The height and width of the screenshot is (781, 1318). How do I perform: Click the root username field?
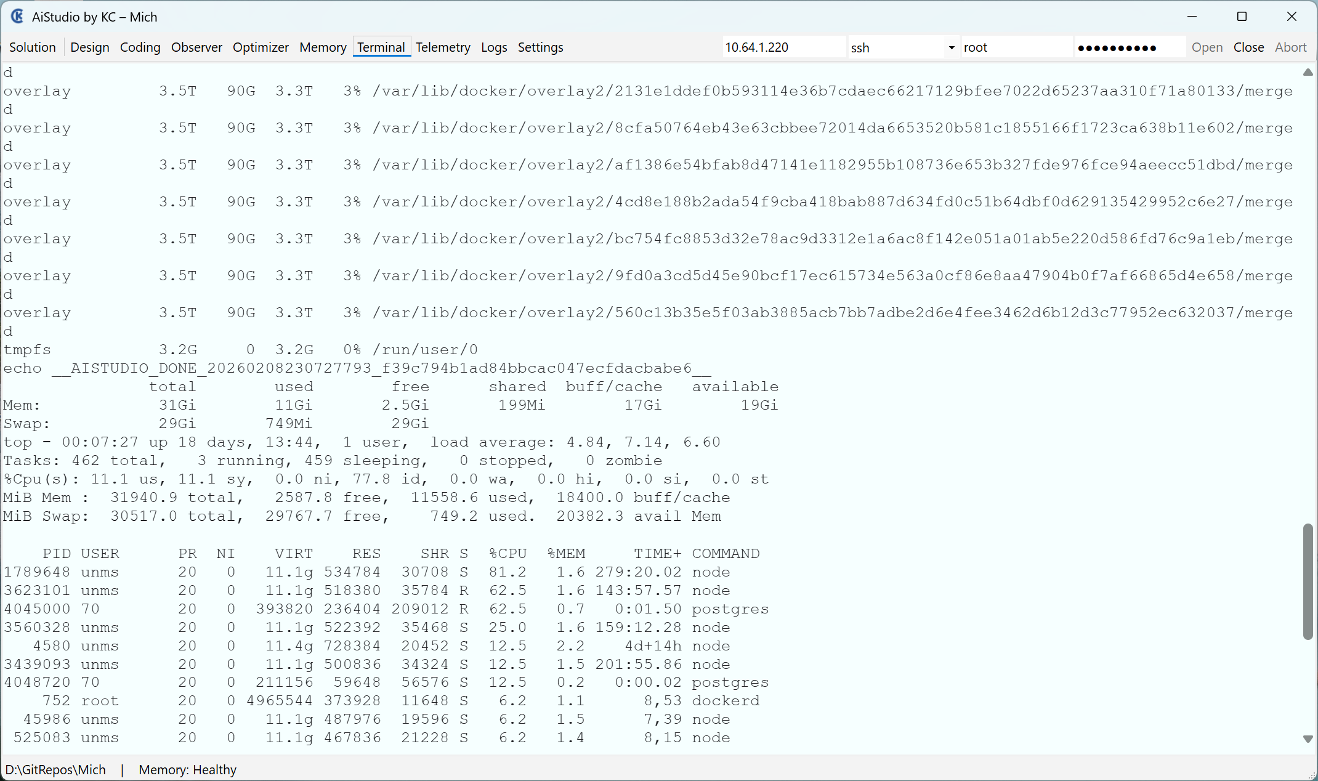pyautogui.click(x=1016, y=47)
